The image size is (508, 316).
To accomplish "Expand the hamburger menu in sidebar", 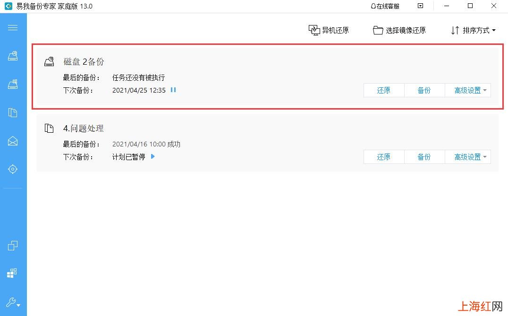I will pos(13,27).
